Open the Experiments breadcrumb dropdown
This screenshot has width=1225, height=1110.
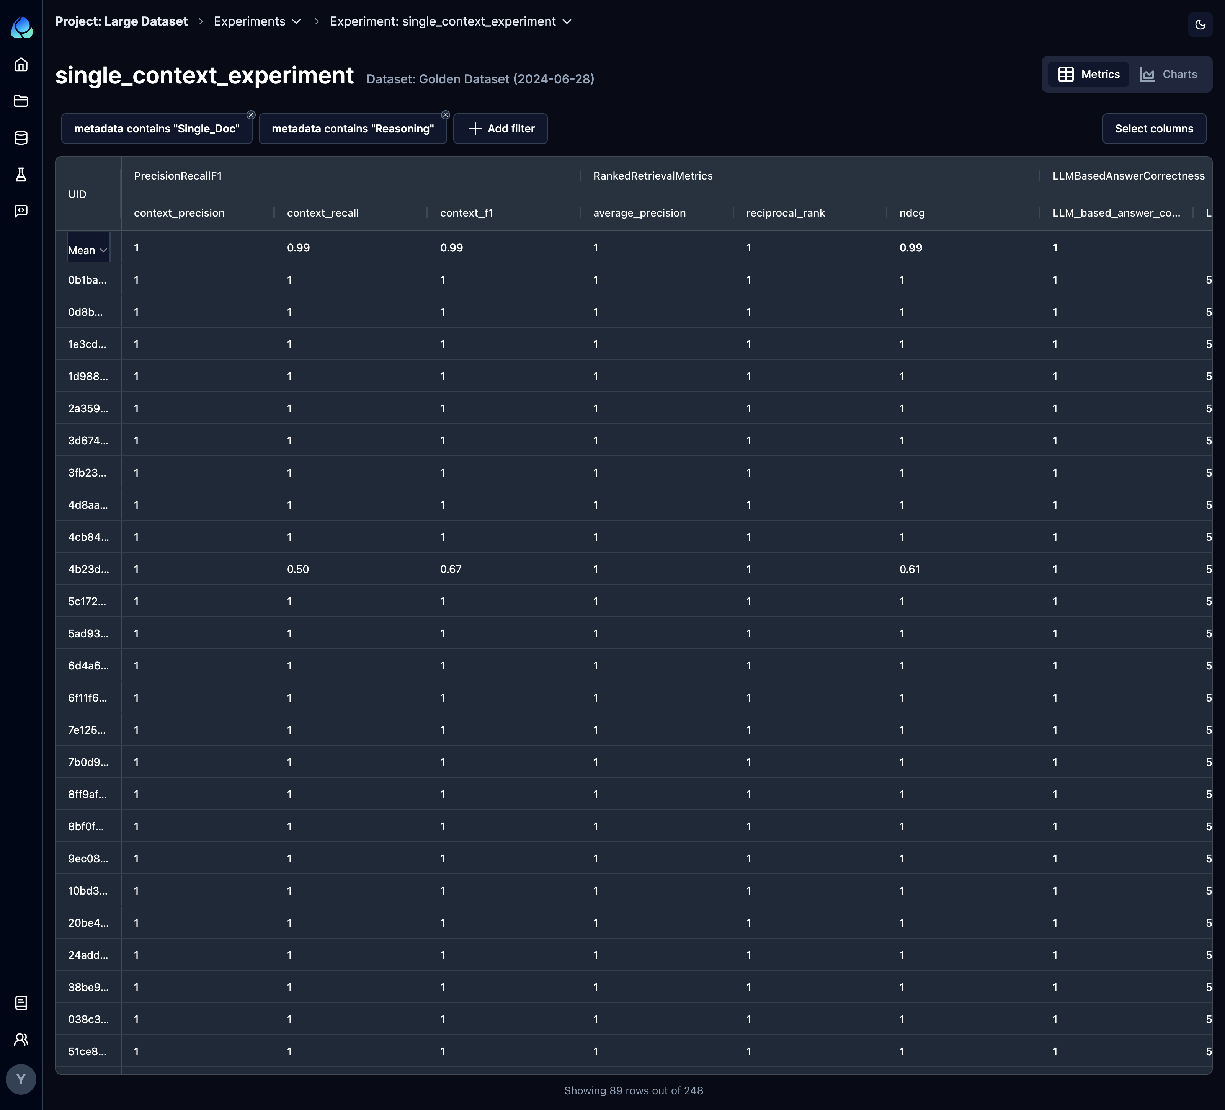(258, 21)
